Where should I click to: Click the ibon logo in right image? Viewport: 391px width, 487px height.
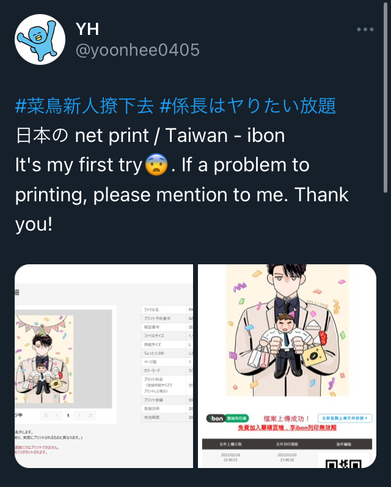click(x=216, y=418)
